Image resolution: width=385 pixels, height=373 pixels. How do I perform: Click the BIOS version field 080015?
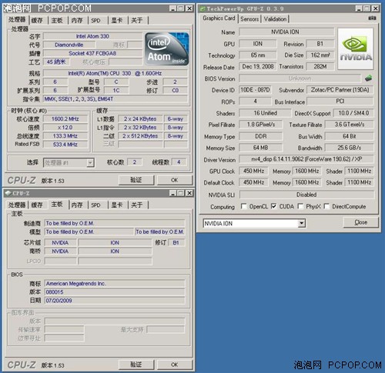coord(115,291)
